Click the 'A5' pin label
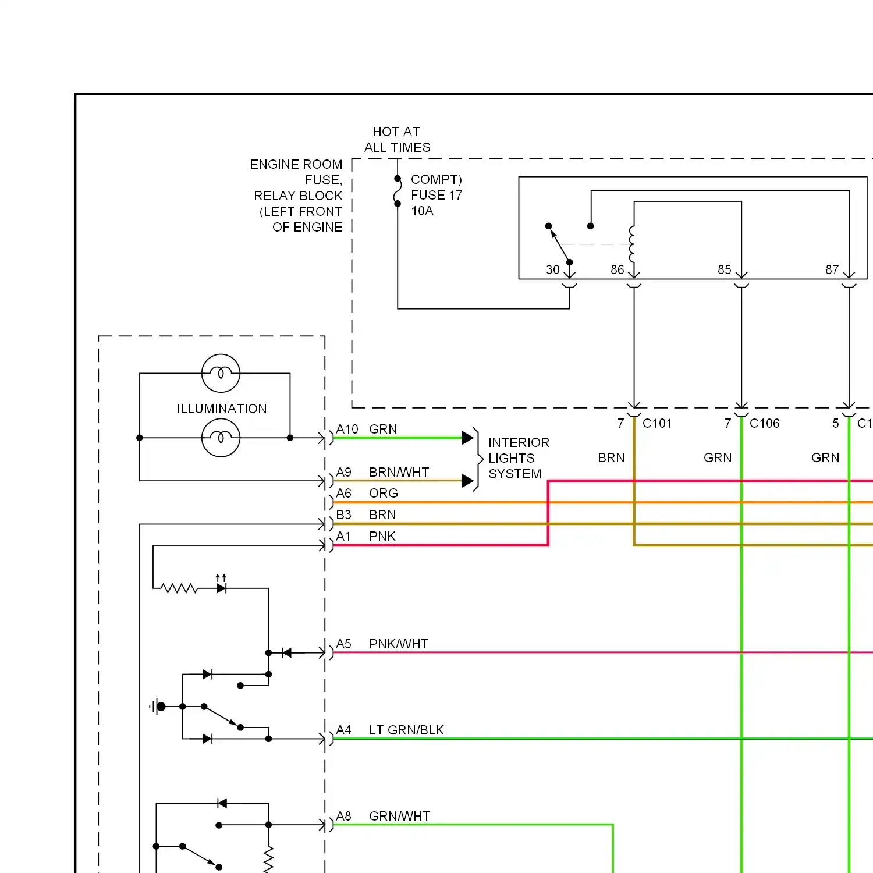The width and height of the screenshot is (873, 873). click(x=343, y=644)
